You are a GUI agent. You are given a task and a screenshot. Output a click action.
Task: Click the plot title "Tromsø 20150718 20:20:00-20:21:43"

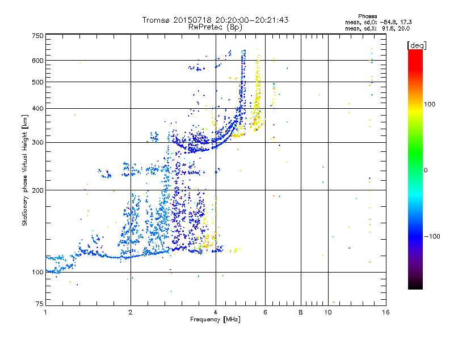[x=215, y=20]
